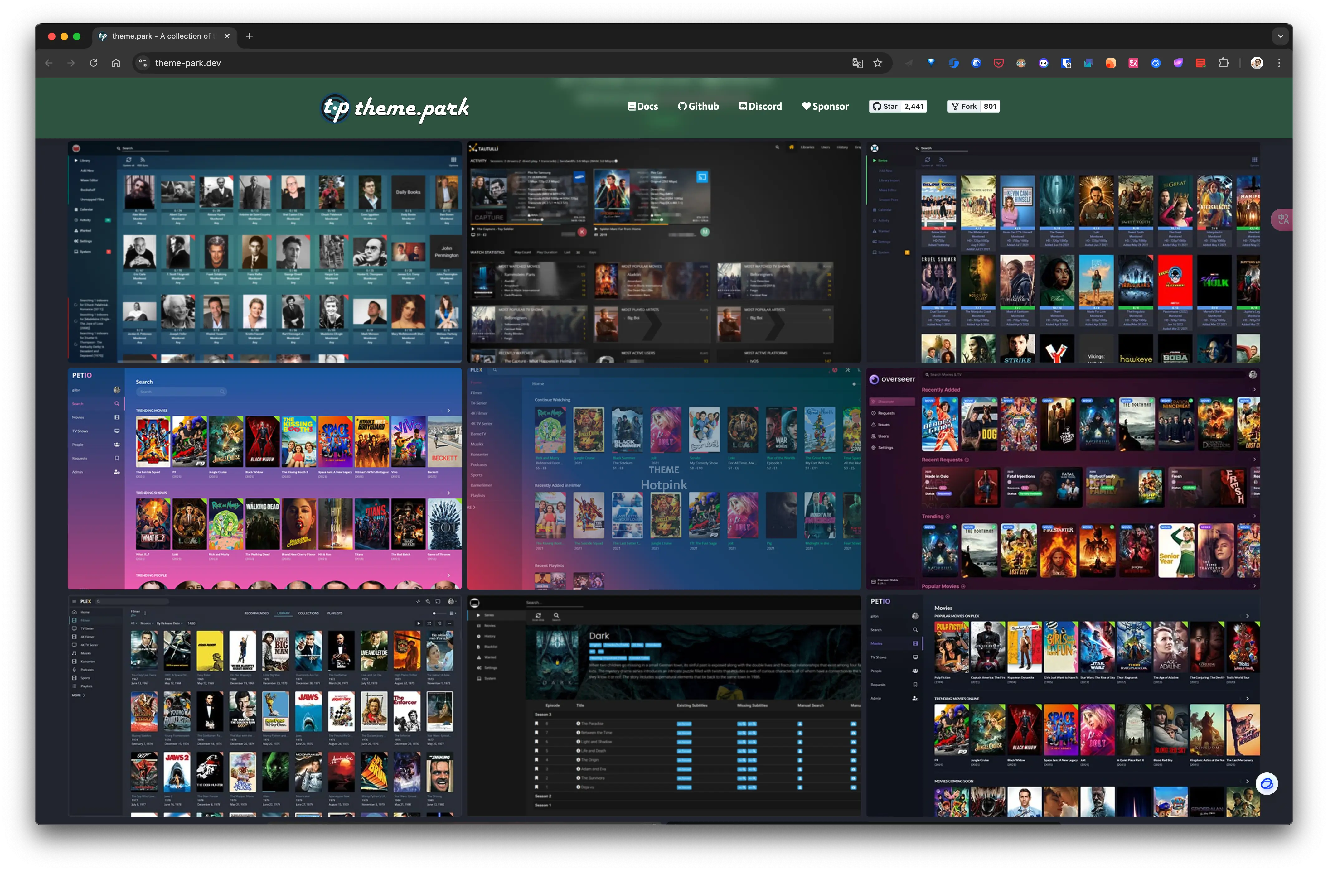
Task: Click the Sponsor heart link
Action: (825, 107)
